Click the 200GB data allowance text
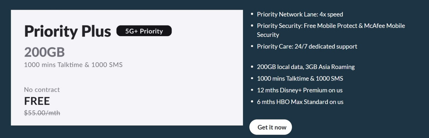 pyautogui.click(x=44, y=52)
